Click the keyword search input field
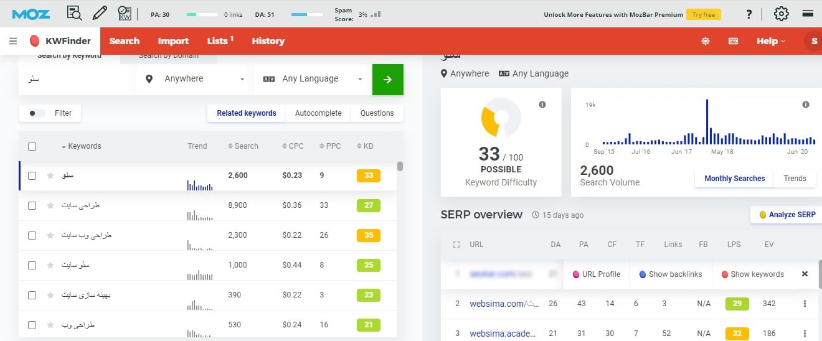The height and width of the screenshot is (341, 822). click(x=76, y=80)
